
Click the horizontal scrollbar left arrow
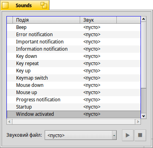click(9, 121)
